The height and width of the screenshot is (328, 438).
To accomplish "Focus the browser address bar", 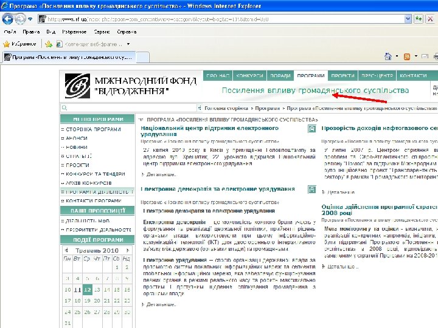I will (x=221, y=19).
